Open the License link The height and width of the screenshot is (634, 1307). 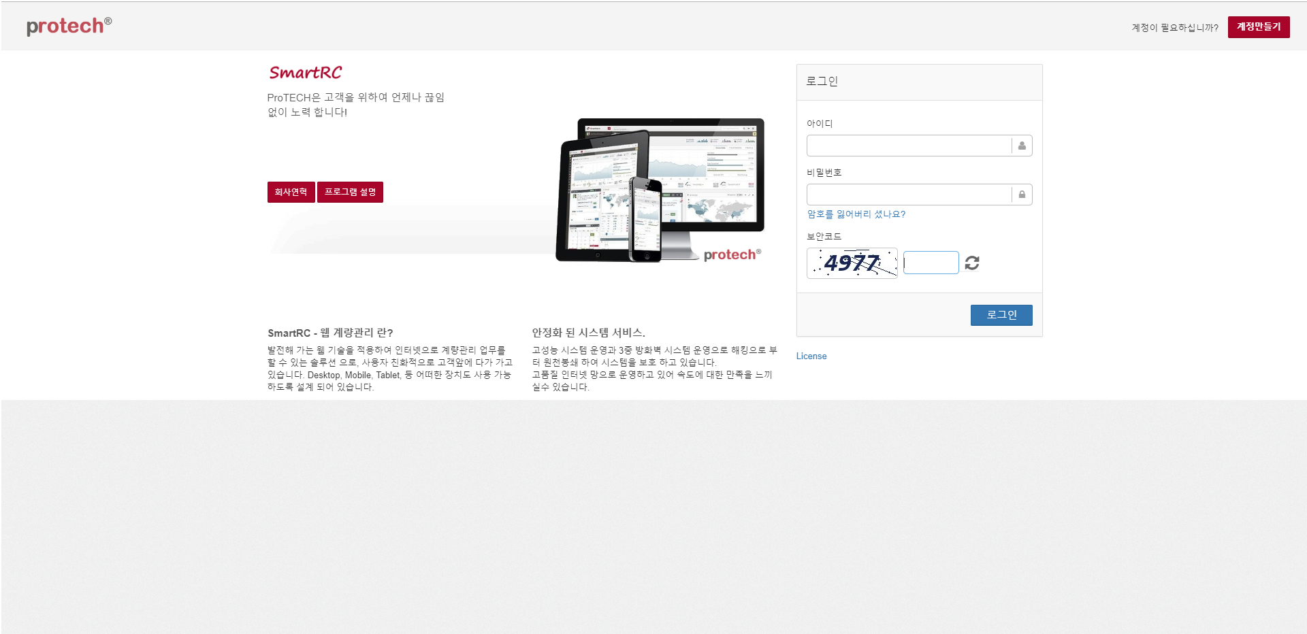click(811, 356)
